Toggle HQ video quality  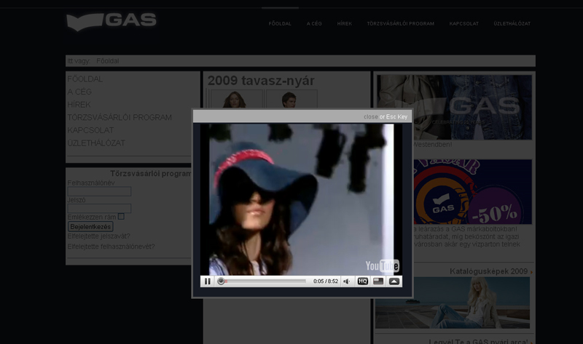(x=363, y=281)
